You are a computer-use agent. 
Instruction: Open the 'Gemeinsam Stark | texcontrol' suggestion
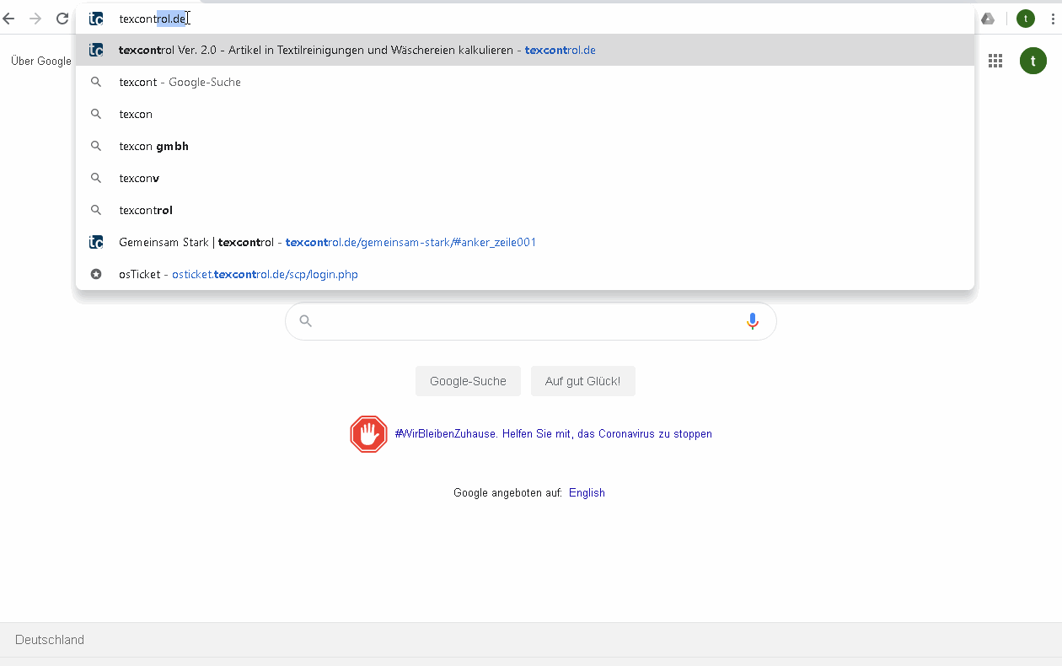(x=525, y=242)
